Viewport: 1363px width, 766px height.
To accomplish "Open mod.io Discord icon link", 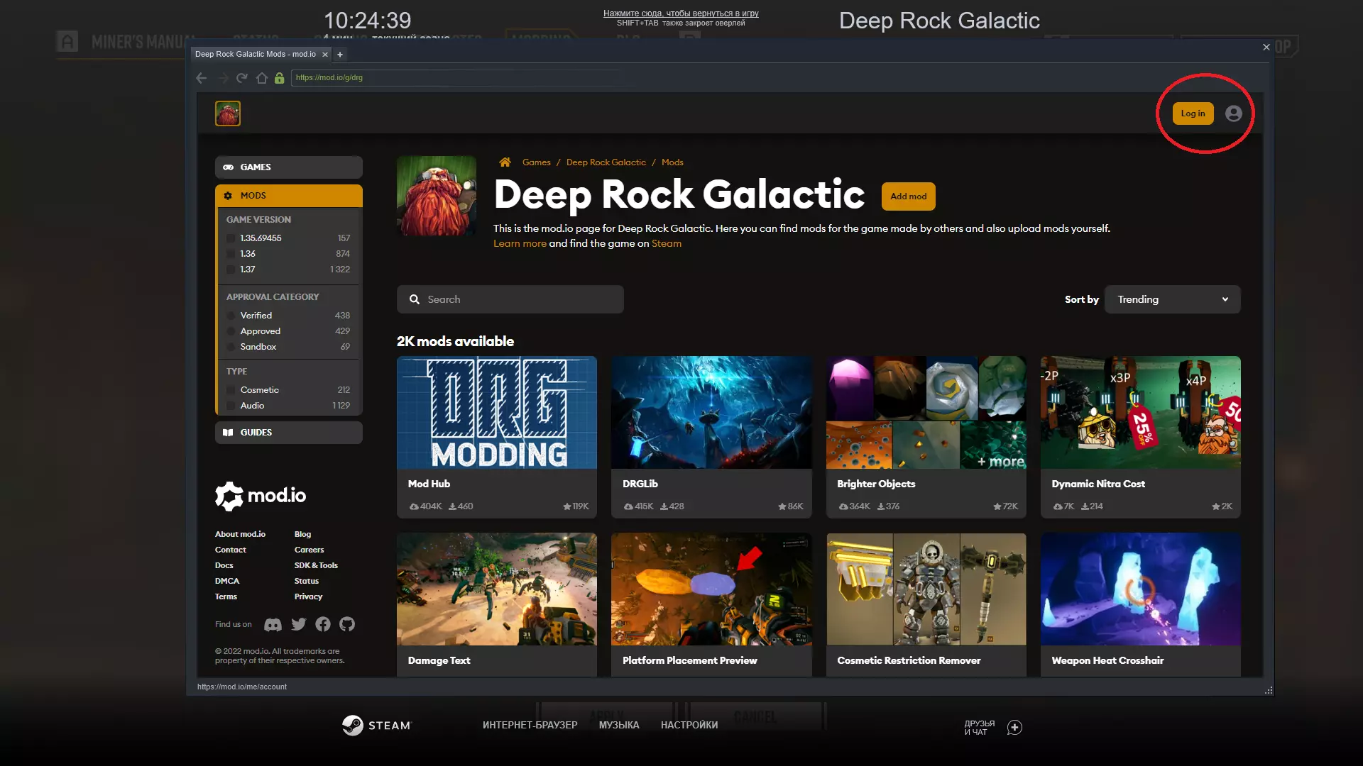I will pyautogui.click(x=273, y=625).
